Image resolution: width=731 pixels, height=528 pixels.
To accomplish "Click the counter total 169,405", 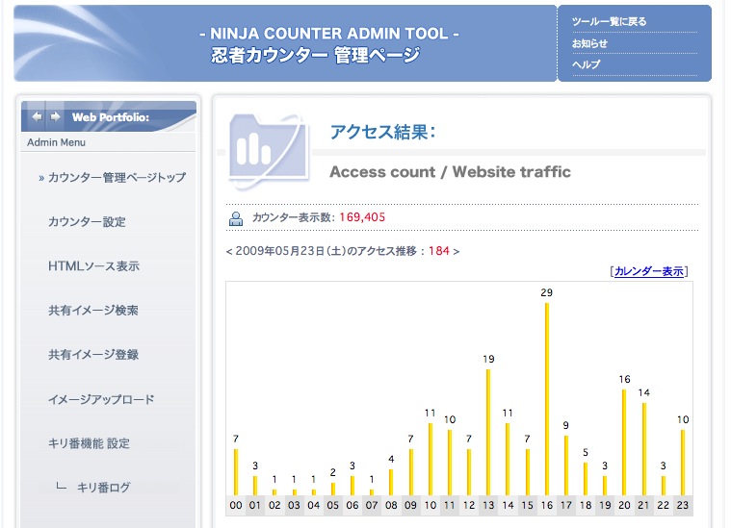I will pos(362,217).
